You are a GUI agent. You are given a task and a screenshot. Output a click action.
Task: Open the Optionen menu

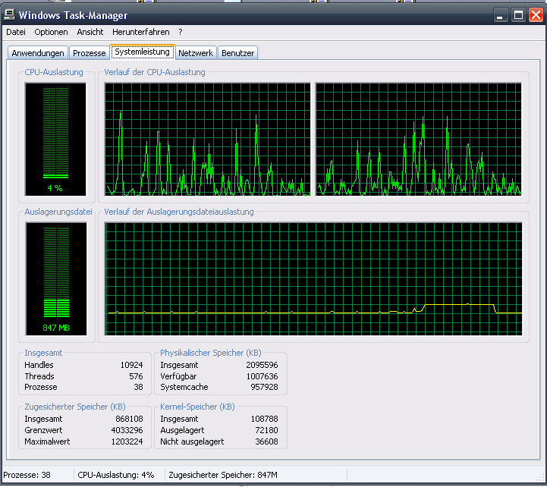click(x=51, y=32)
